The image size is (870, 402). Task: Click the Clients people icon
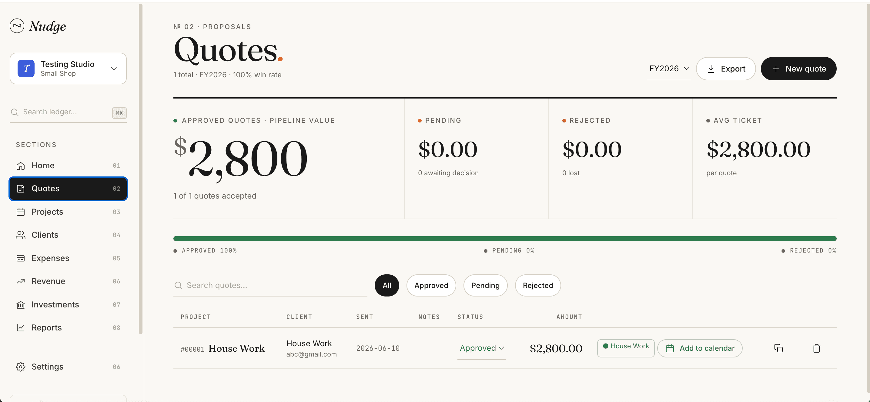[21, 235]
